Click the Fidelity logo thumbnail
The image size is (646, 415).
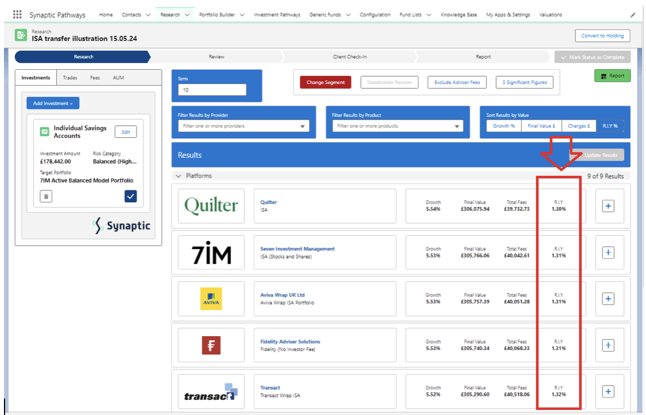coord(211,345)
